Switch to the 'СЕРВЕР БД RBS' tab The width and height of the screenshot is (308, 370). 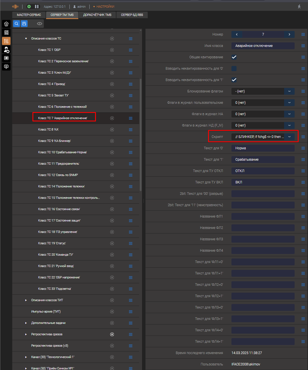pyautogui.click(x=132, y=15)
